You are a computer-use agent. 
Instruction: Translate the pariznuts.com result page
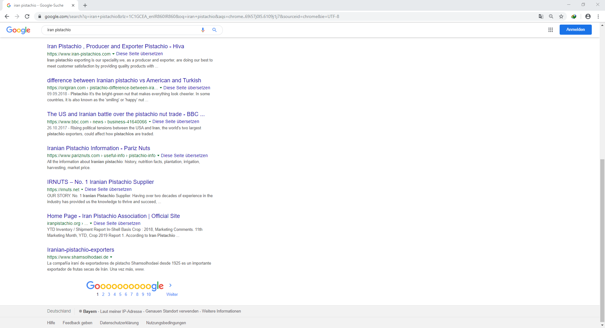184,155
